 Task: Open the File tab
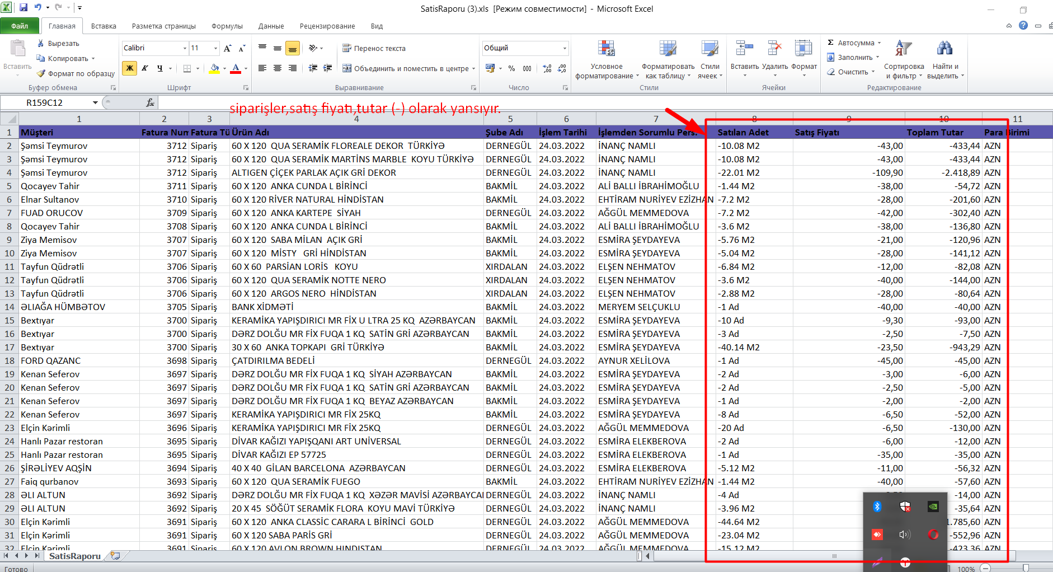pos(20,26)
